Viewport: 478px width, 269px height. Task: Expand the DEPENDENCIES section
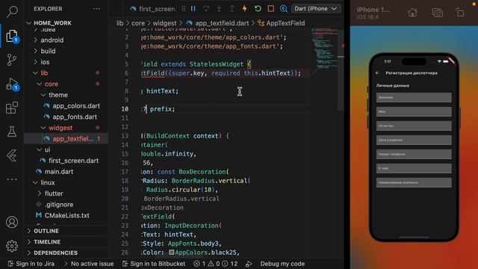[66, 253]
